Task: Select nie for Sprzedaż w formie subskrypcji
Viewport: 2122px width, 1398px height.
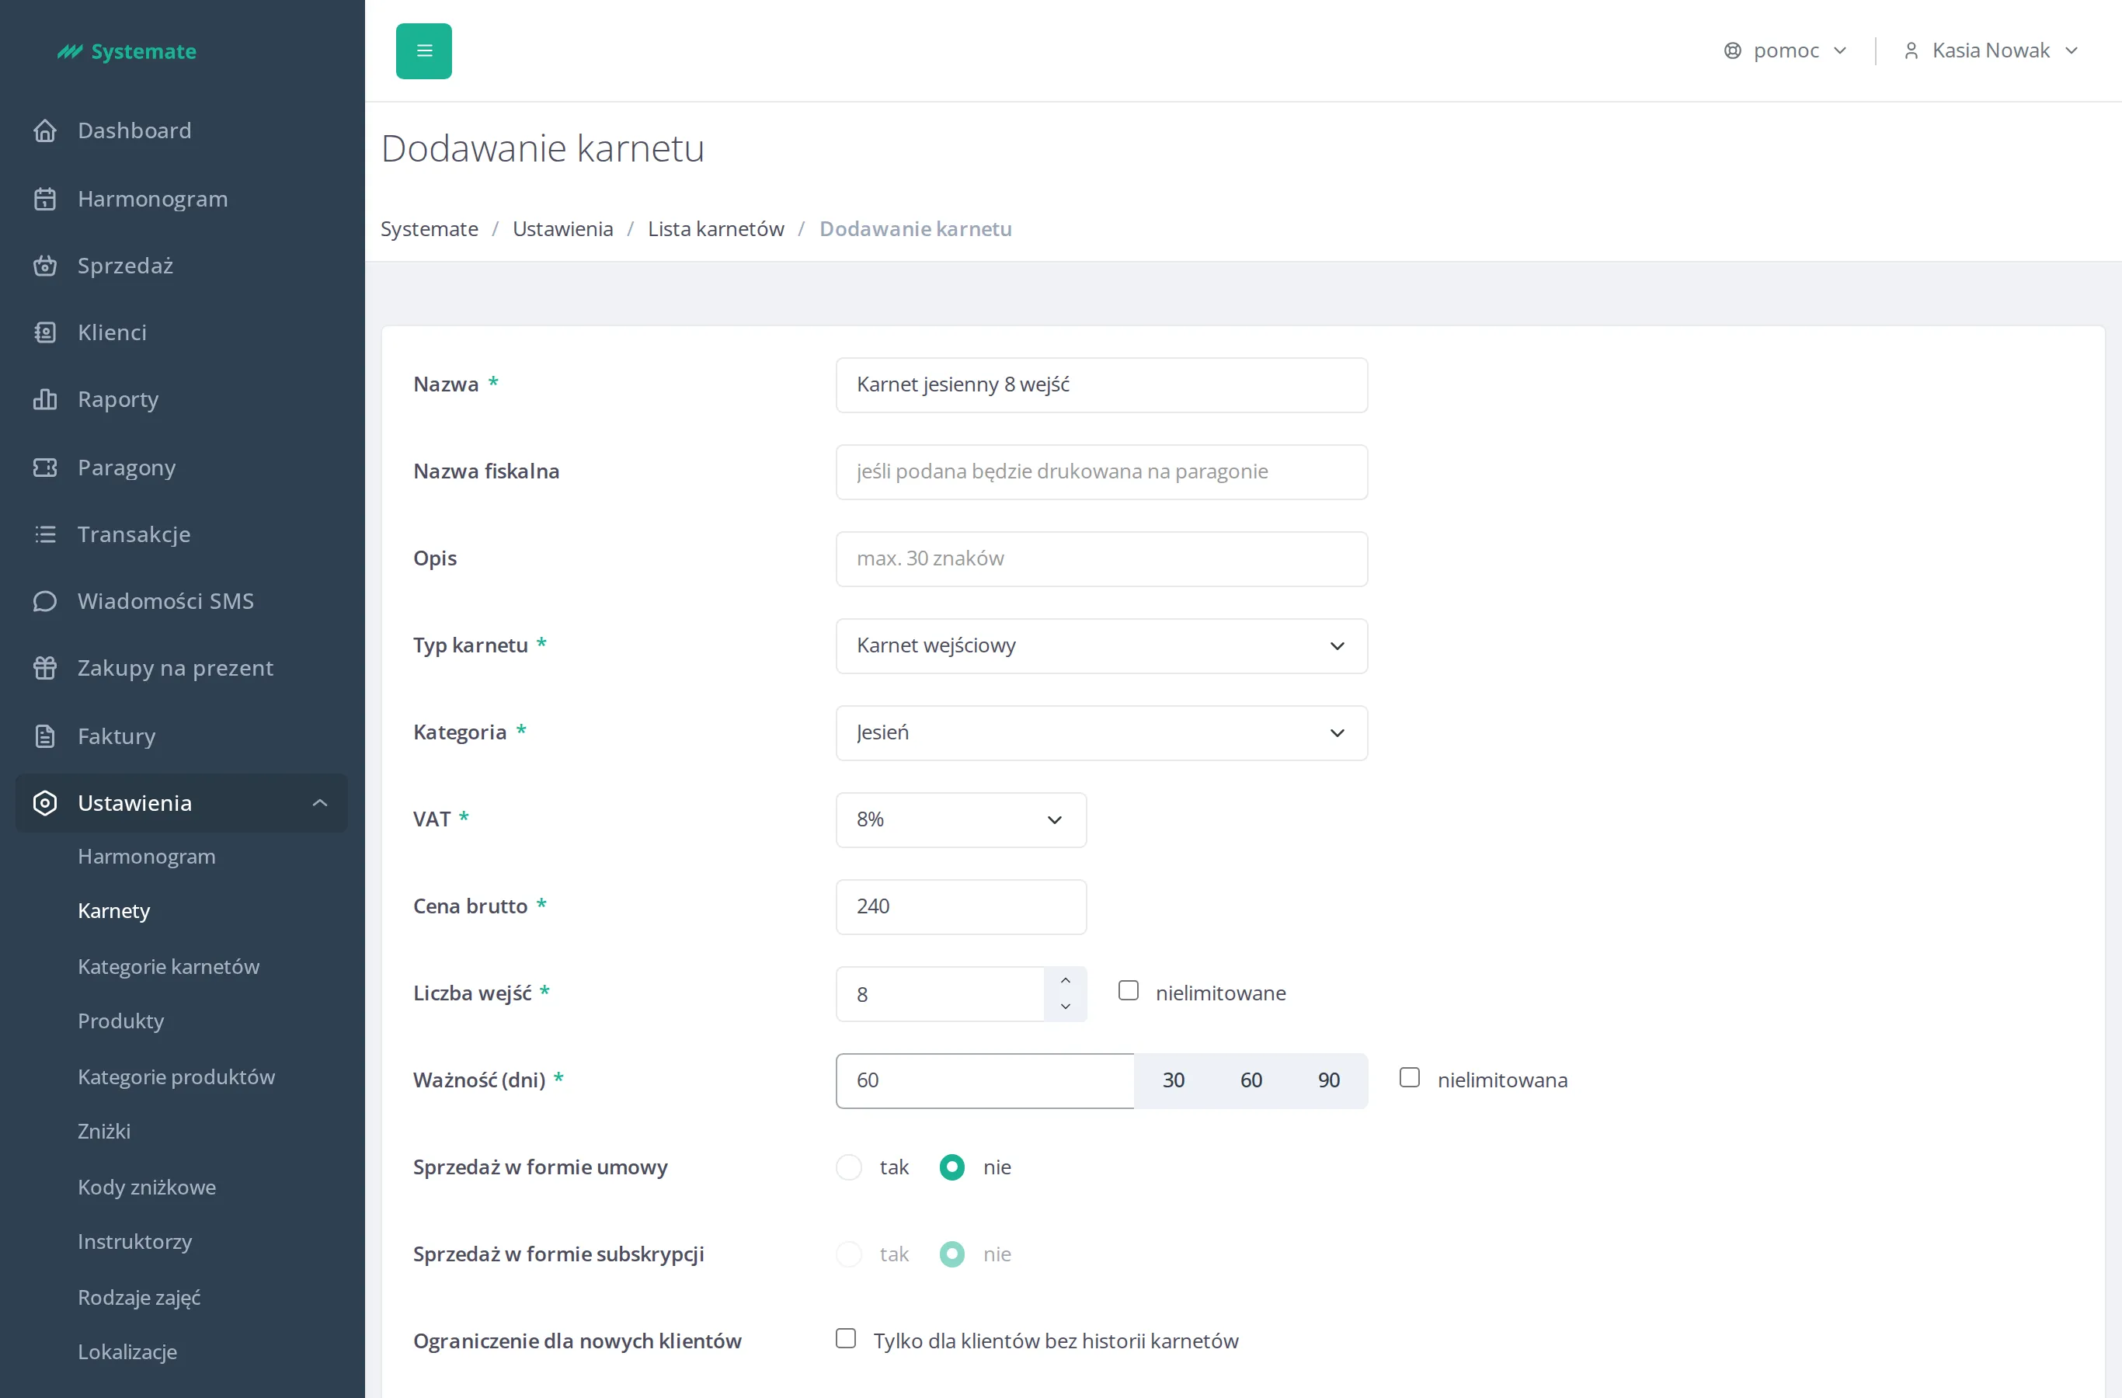Action: pyautogui.click(x=952, y=1254)
